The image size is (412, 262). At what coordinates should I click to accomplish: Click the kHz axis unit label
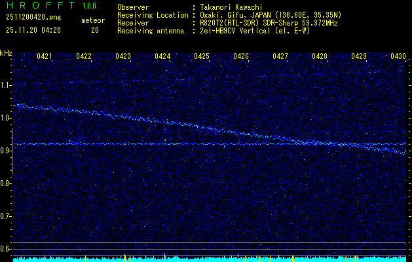[6, 52]
